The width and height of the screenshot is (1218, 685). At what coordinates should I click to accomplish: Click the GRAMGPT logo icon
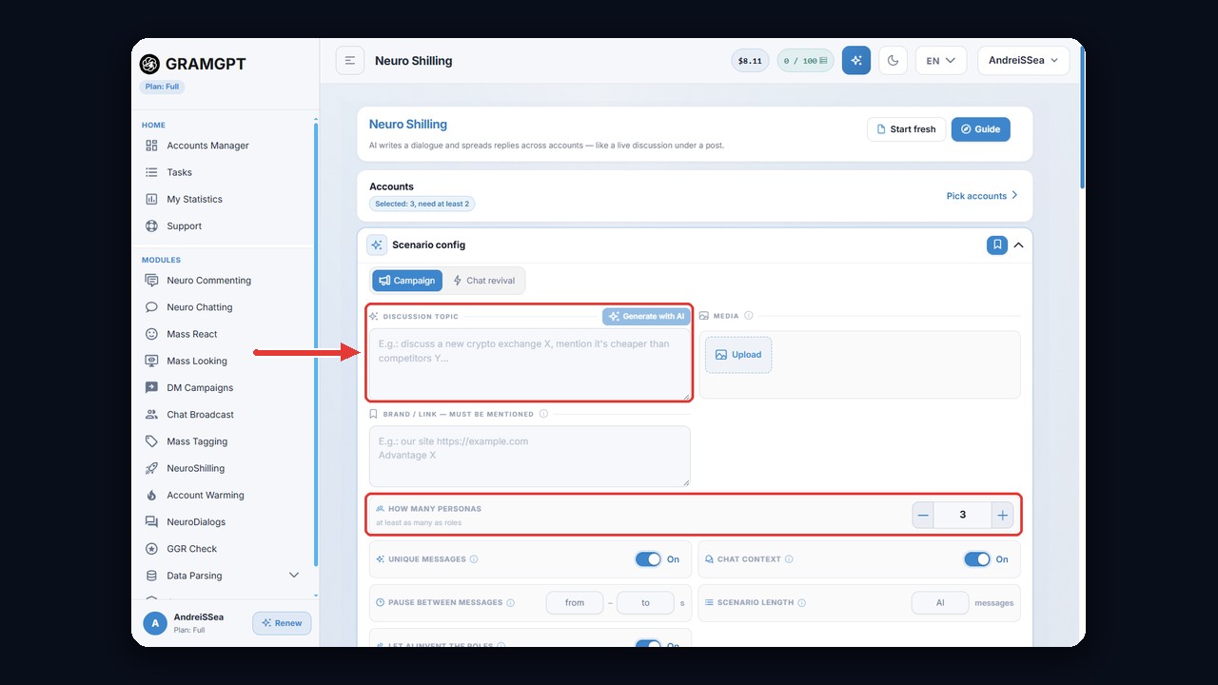[149, 64]
